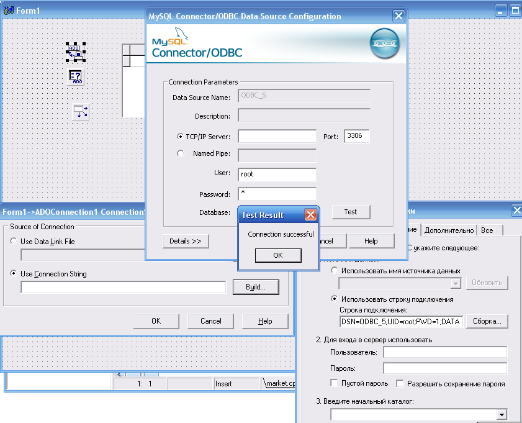Choose Use Data Link File option
This screenshot has height=423, width=522.
pyautogui.click(x=13, y=241)
